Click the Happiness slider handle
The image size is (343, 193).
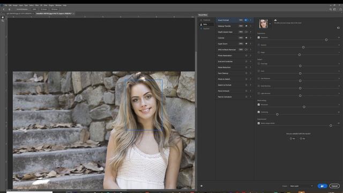(x=326, y=40)
